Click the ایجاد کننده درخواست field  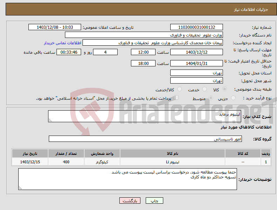click(x=153, y=43)
